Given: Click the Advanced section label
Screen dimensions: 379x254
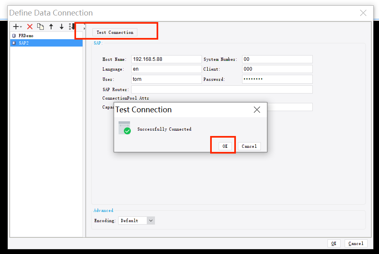Looking at the screenshot, I should click(103, 210).
